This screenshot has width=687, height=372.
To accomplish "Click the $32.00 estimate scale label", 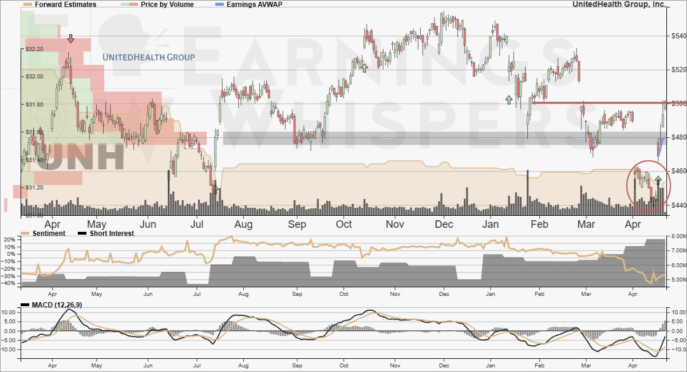I will tap(34, 76).
